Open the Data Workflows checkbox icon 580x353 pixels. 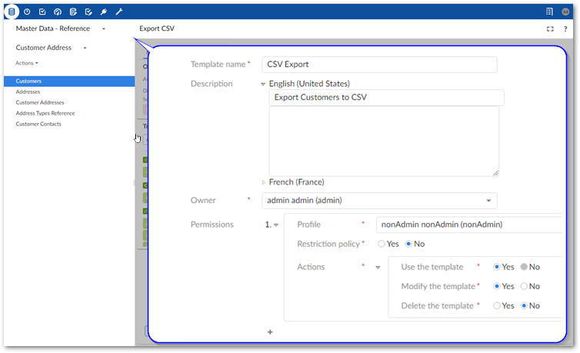pos(42,12)
